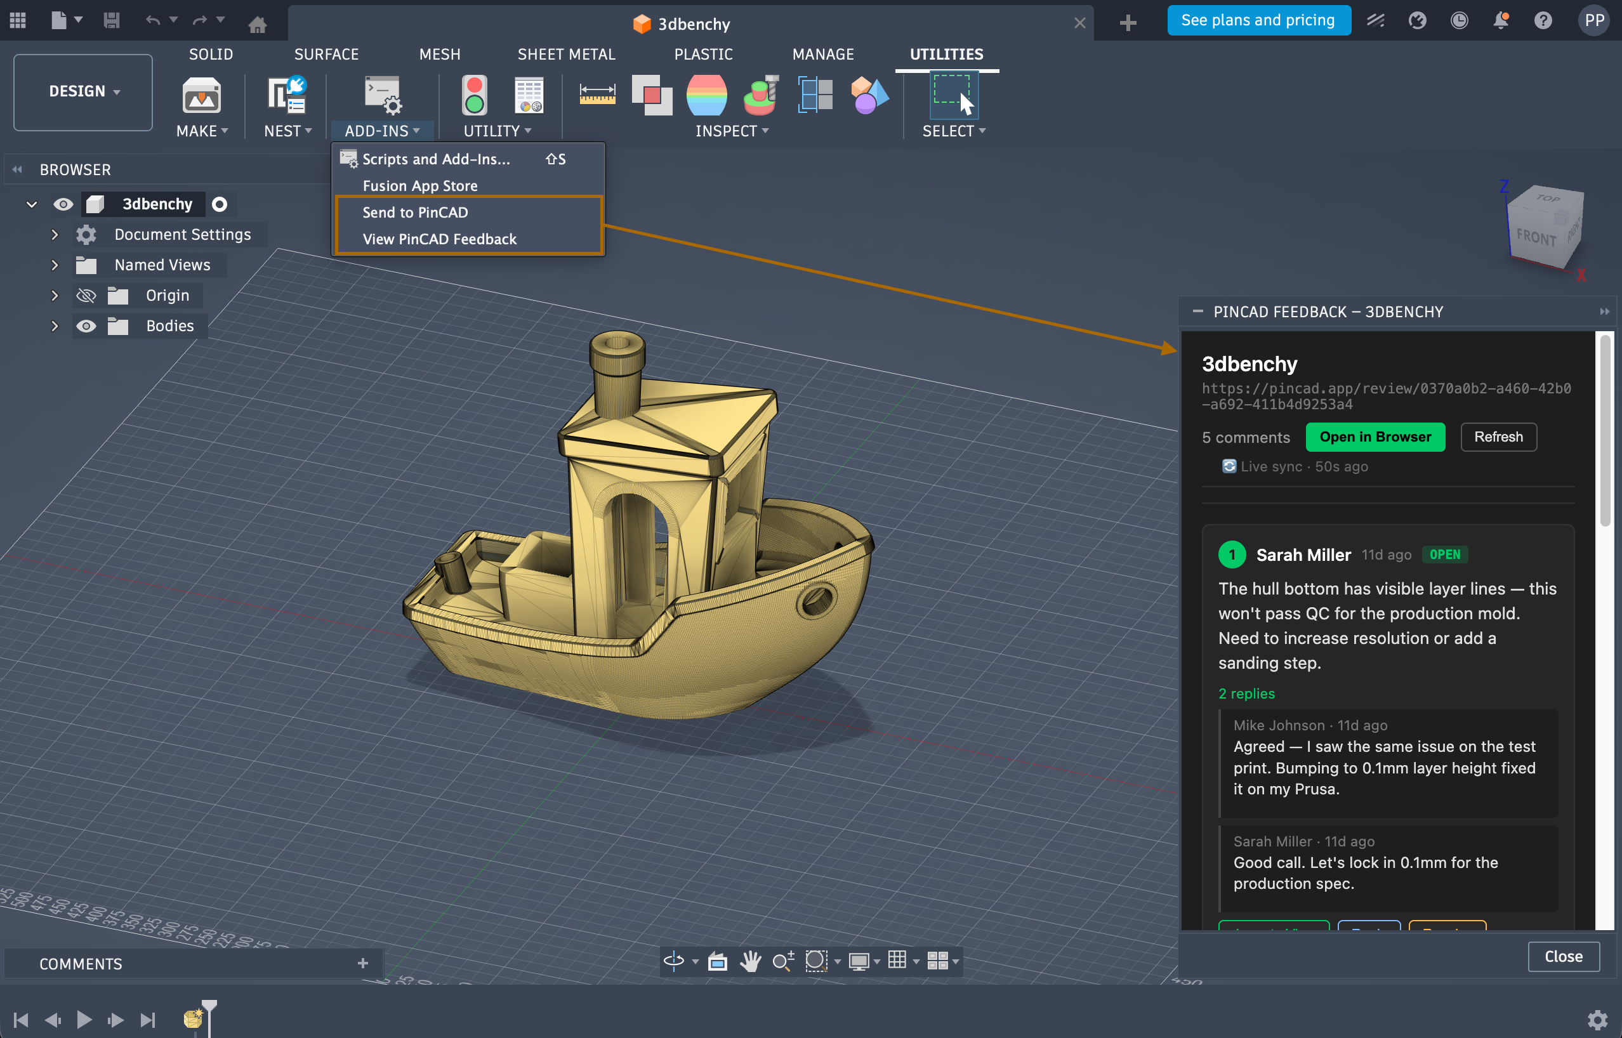Click the Look At icon in navigation bar
The height and width of the screenshot is (1038, 1622).
(717, 961)
